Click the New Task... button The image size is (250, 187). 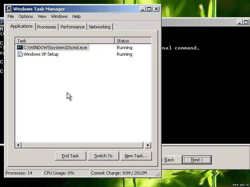(x=136, y=156)
